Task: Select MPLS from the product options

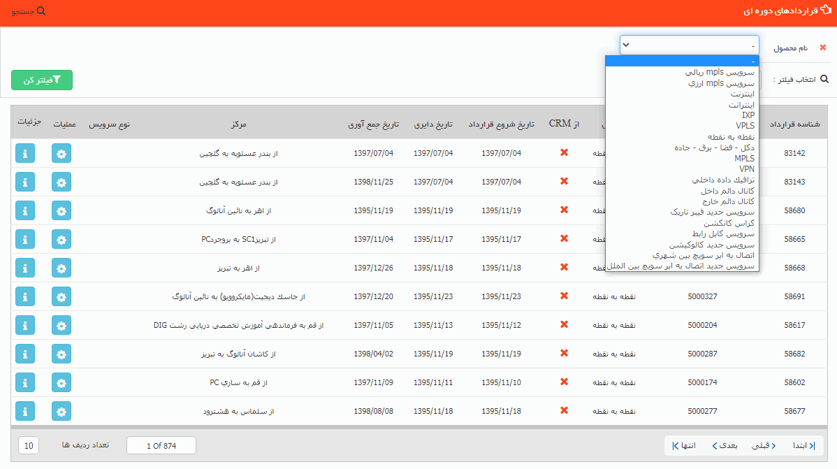Action: [744, 159]
